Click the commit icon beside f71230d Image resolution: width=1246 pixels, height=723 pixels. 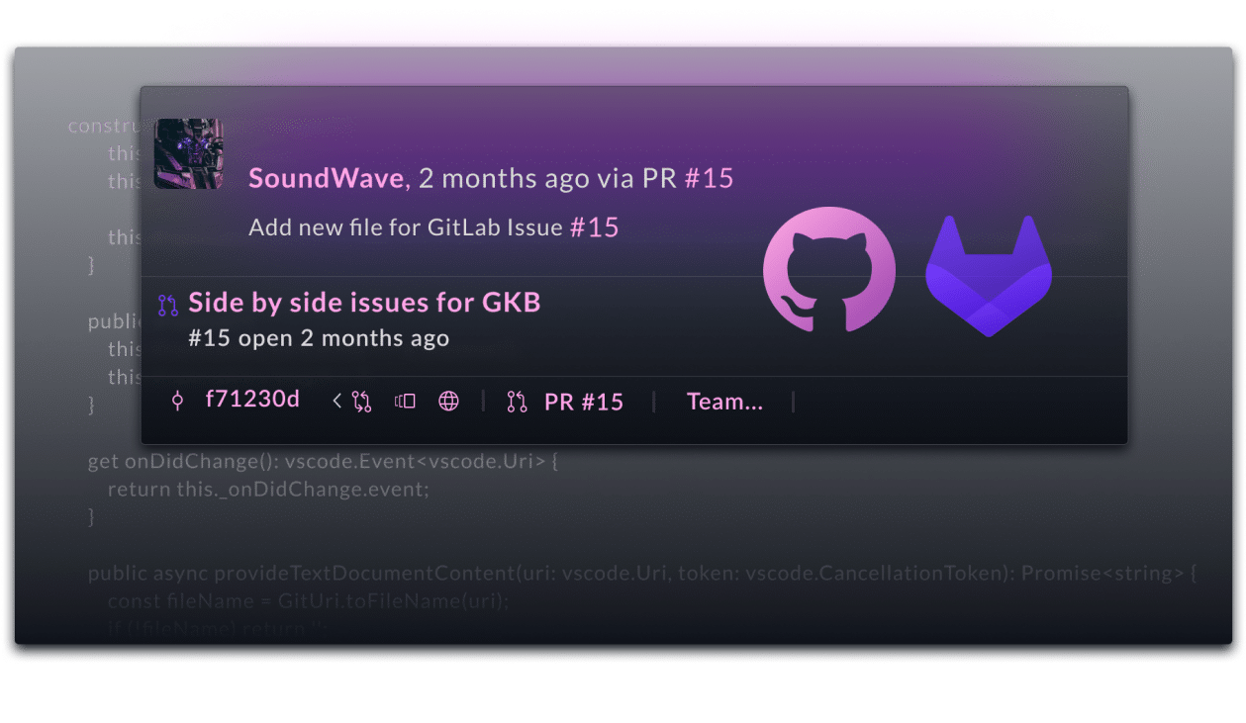pos(177,402)
